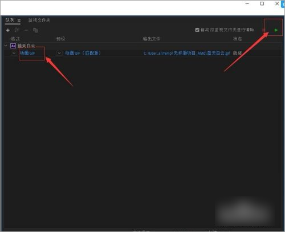The height and width of the screenshot is (232, 285).
Task: Switch to the 队列 tab
Action: tap(10, 20)
